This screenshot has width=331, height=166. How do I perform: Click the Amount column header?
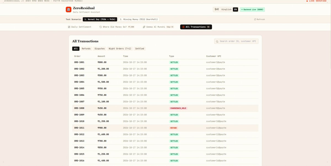101,56
